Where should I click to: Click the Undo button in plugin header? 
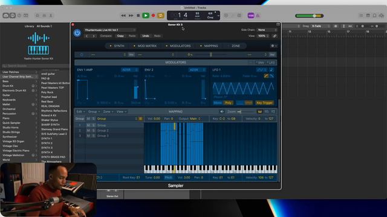point(146,36)
